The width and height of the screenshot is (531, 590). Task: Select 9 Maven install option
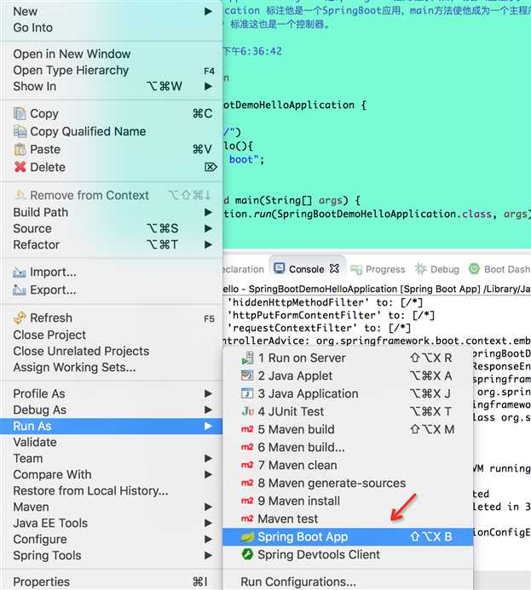(348, 501)
